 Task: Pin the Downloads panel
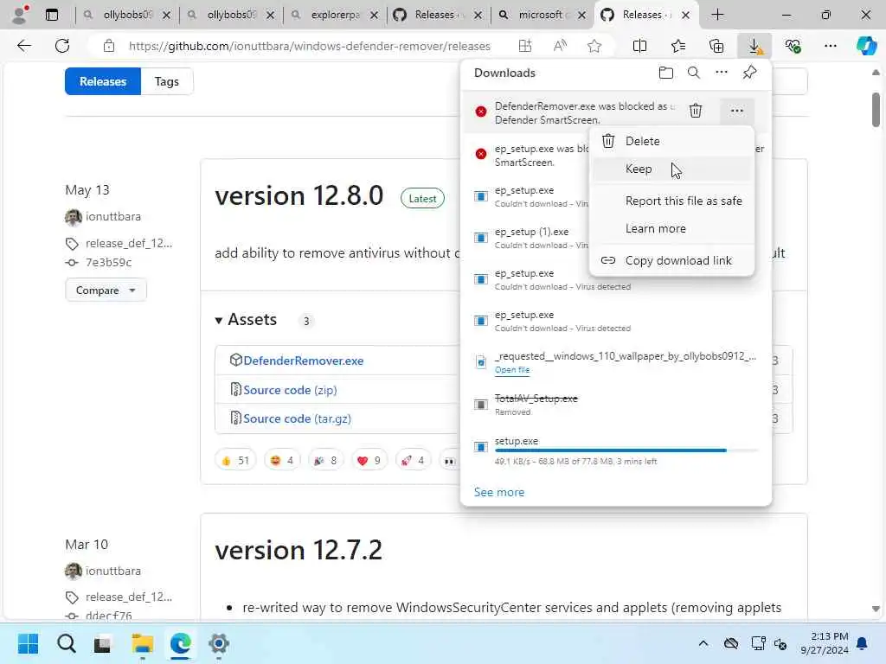(x=749, y=73)
